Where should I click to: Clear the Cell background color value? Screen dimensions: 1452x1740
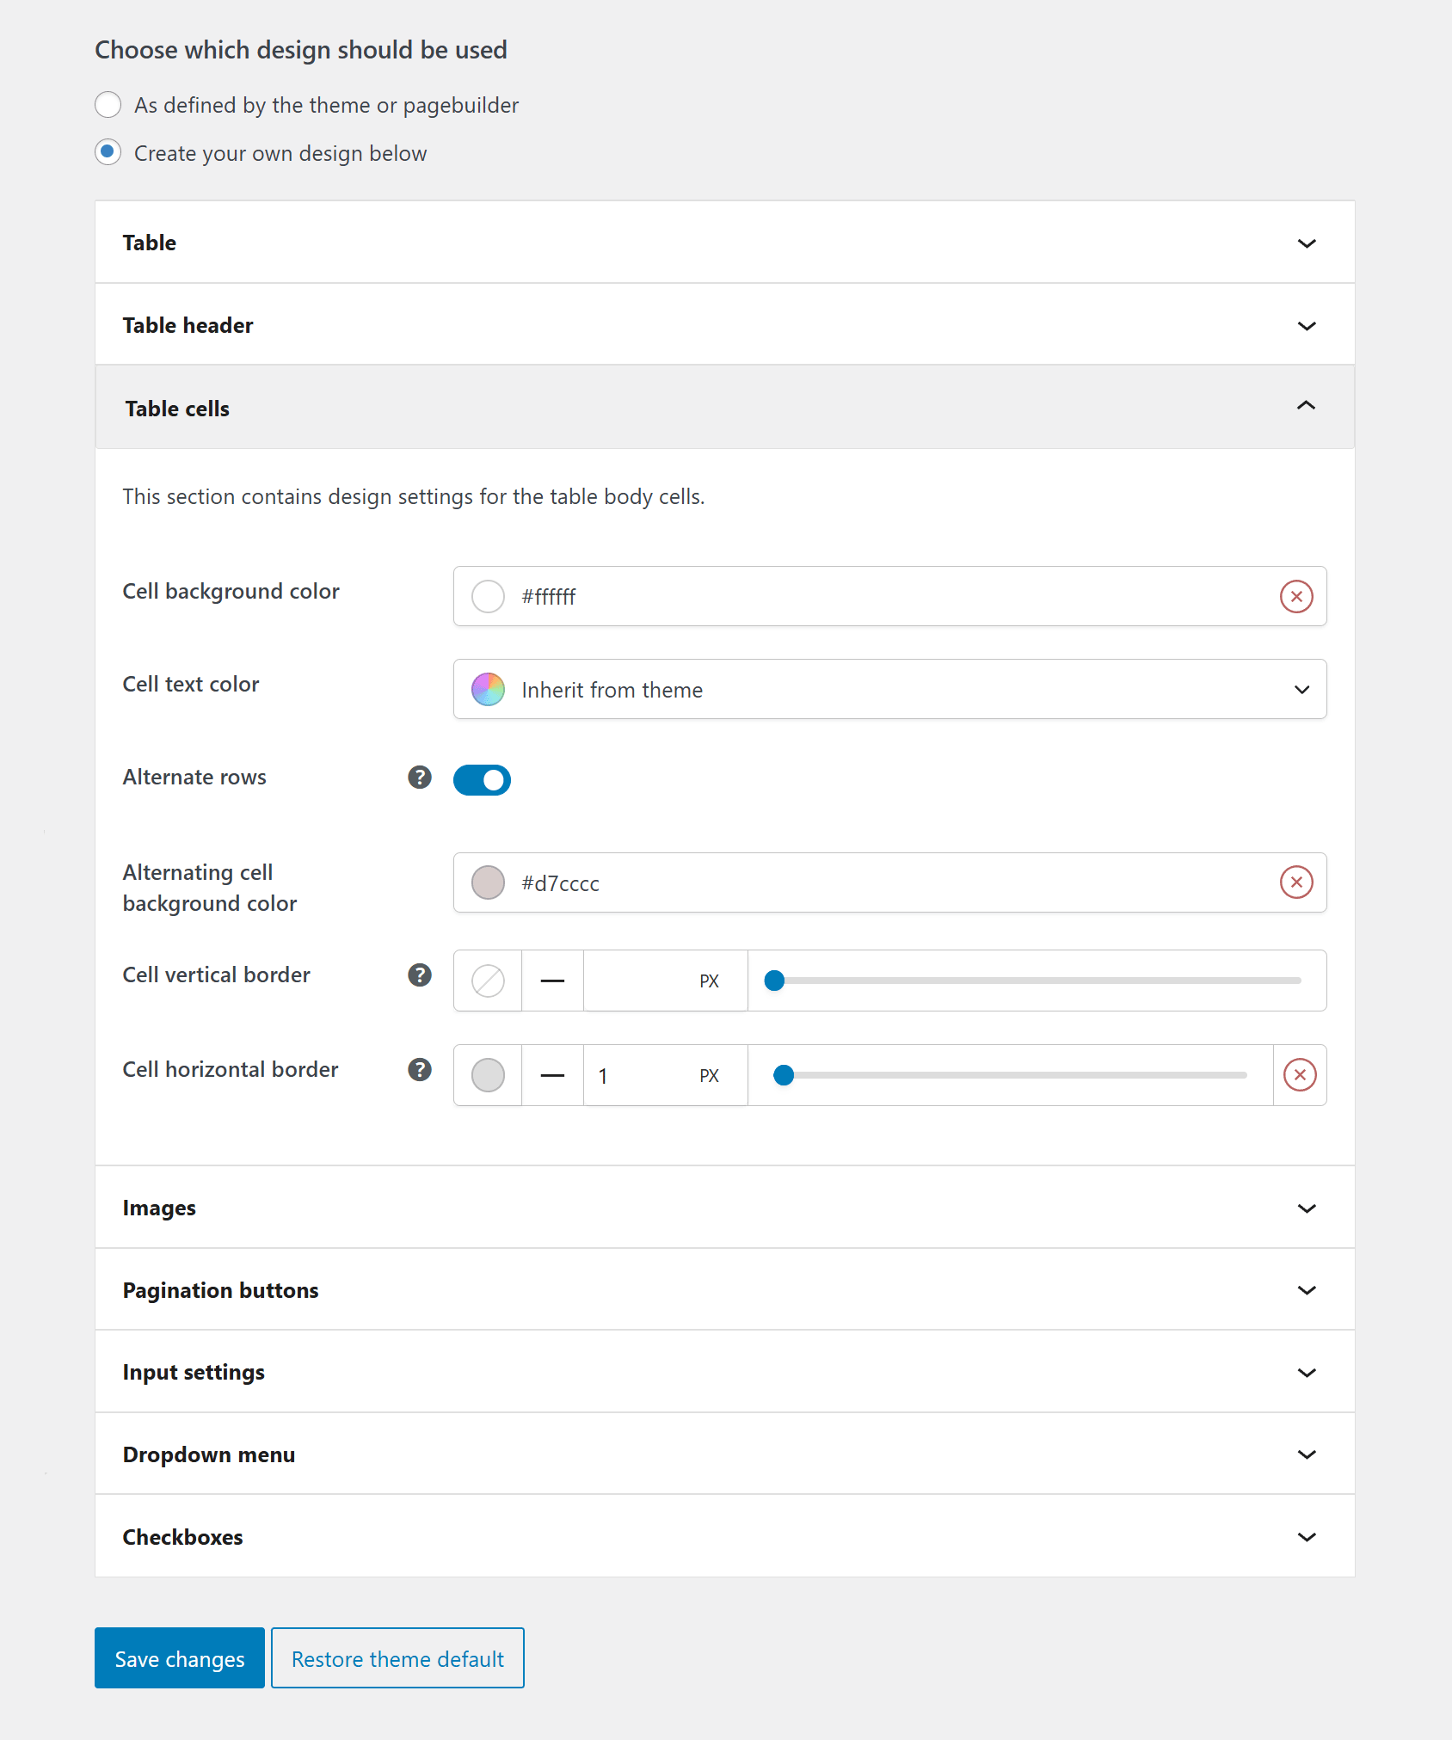click(1297, 596)
